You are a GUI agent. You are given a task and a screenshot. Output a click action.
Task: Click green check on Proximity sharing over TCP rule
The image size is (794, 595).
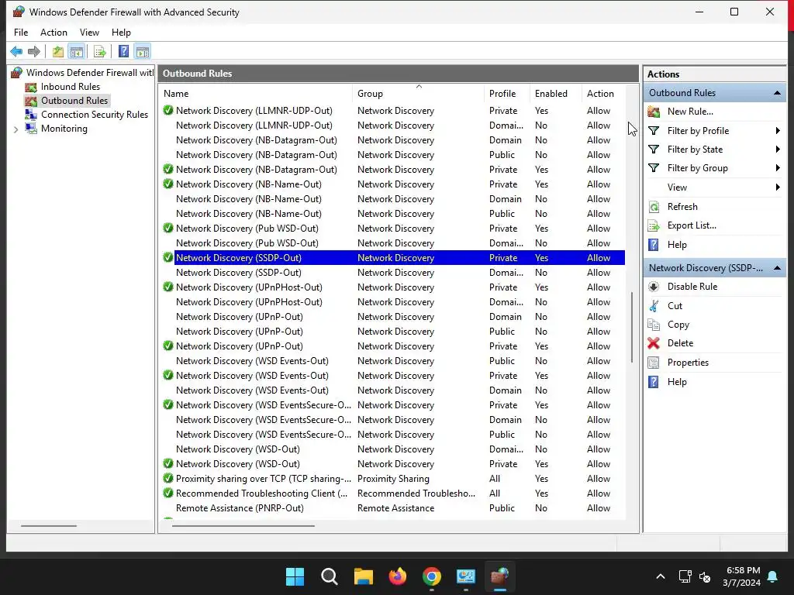click(168, 478)
